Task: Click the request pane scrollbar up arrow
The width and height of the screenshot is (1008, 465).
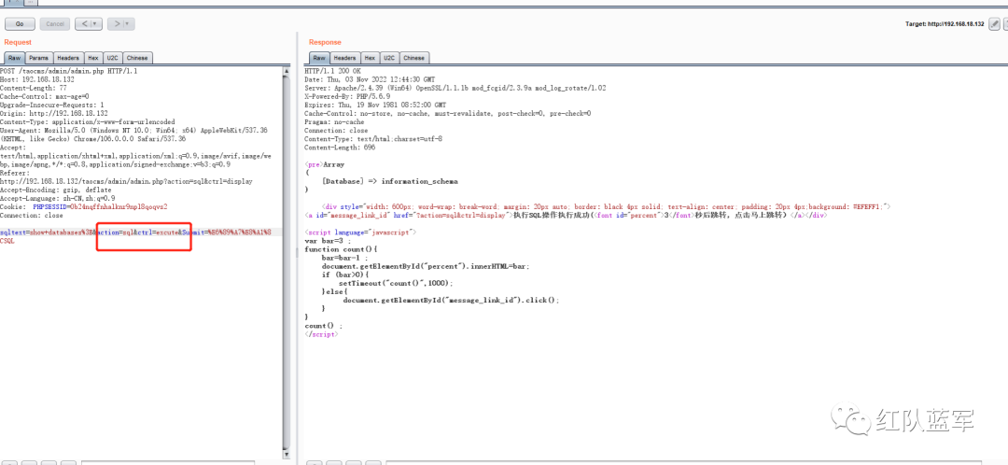Action: (x=287, y=71)
